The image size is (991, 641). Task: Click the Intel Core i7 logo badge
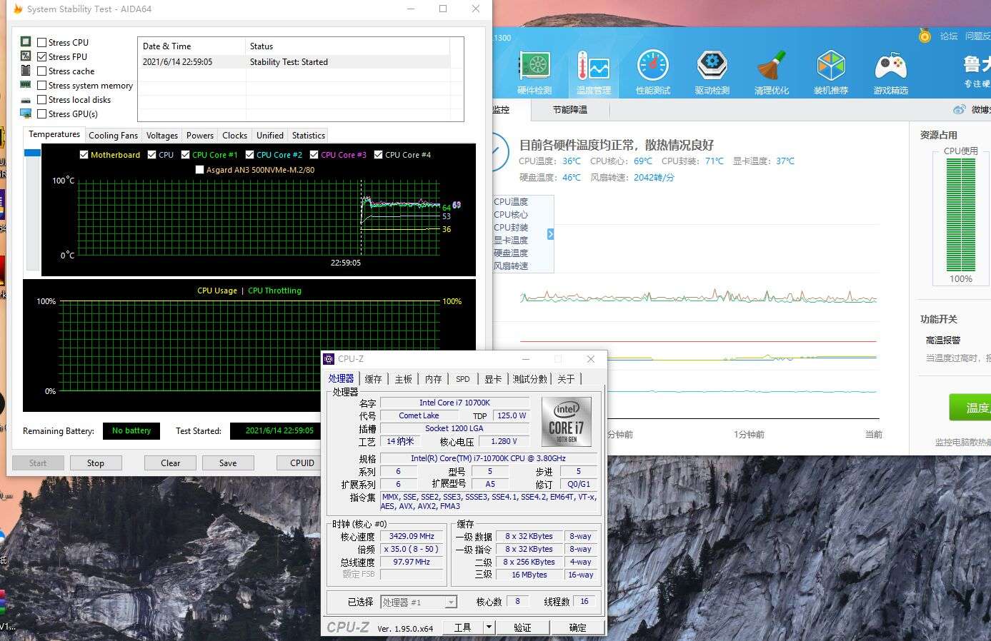click(x=567, y=421)
